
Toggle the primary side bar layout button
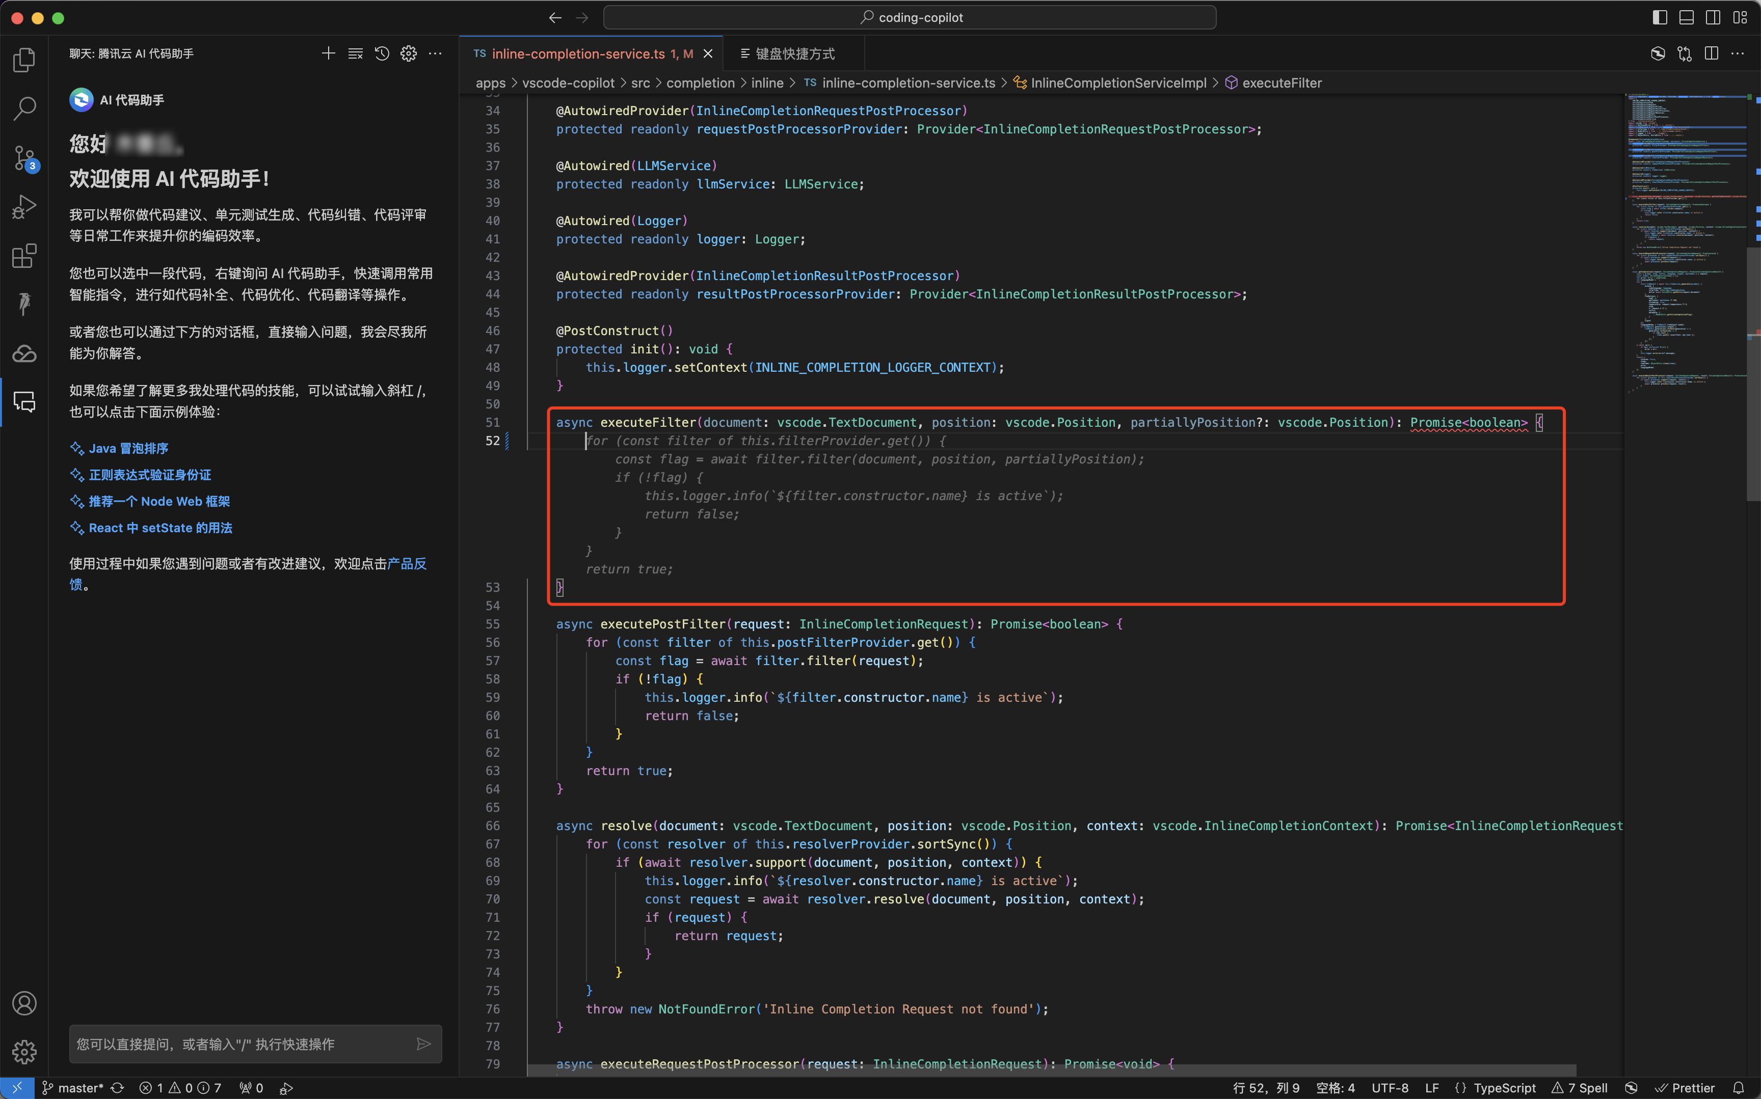[1659, 17]
